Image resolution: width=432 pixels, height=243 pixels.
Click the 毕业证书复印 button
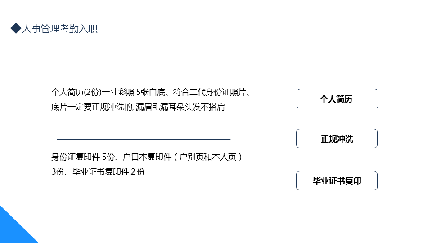pyautogui.click(x=337, y=181)
